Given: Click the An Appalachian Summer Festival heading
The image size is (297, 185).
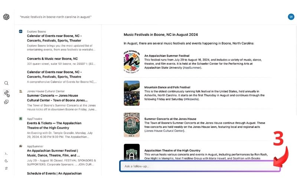Looking at the screenshot, I should pos(167,56).
